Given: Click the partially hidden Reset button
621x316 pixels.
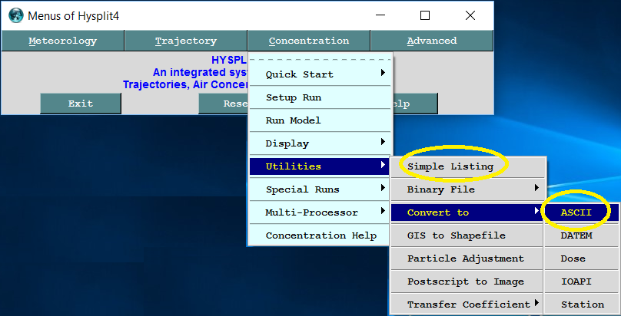Looking at the screenshot, I should (224, 104).
